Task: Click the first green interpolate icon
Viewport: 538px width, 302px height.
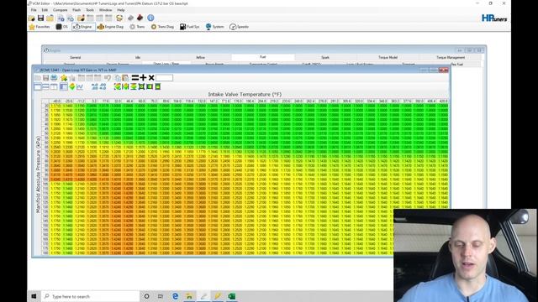Action: (x=118, y=87)
